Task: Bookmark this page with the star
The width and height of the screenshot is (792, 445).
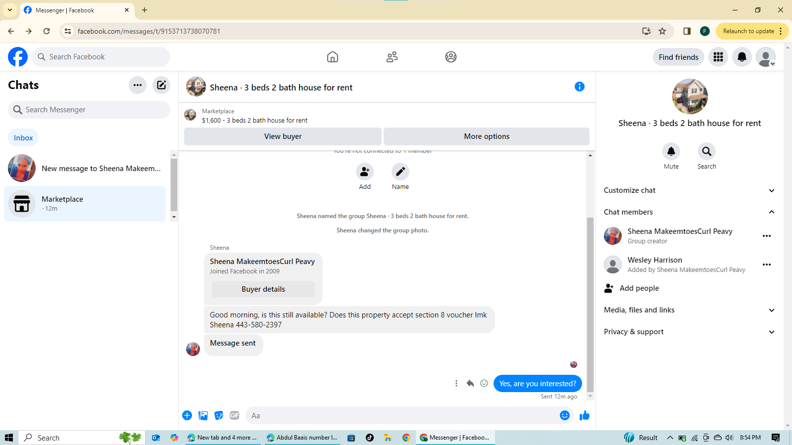Action: 662,31
